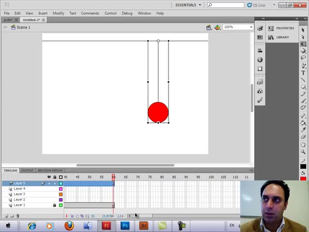The image size is (309, 232).
Task: Select the Line tool
Action: click(303, 80)
